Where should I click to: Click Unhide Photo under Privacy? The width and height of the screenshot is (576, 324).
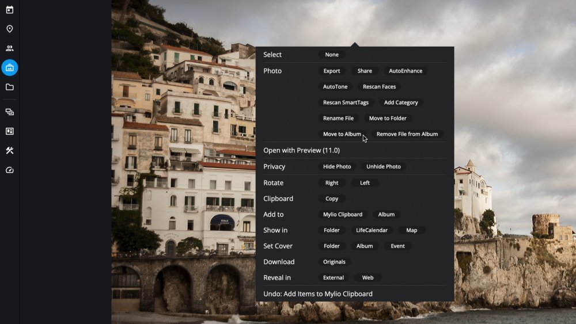pyautogui.click(x=384, y=166)
